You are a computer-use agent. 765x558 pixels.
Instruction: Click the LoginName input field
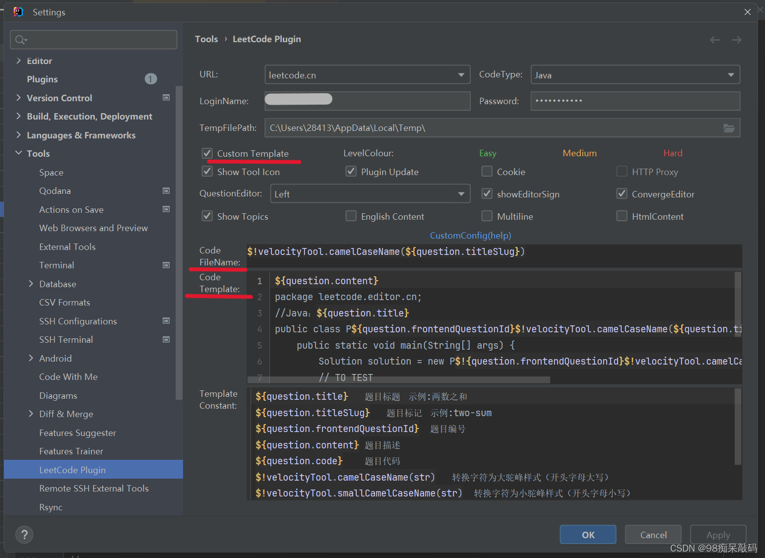368,101
